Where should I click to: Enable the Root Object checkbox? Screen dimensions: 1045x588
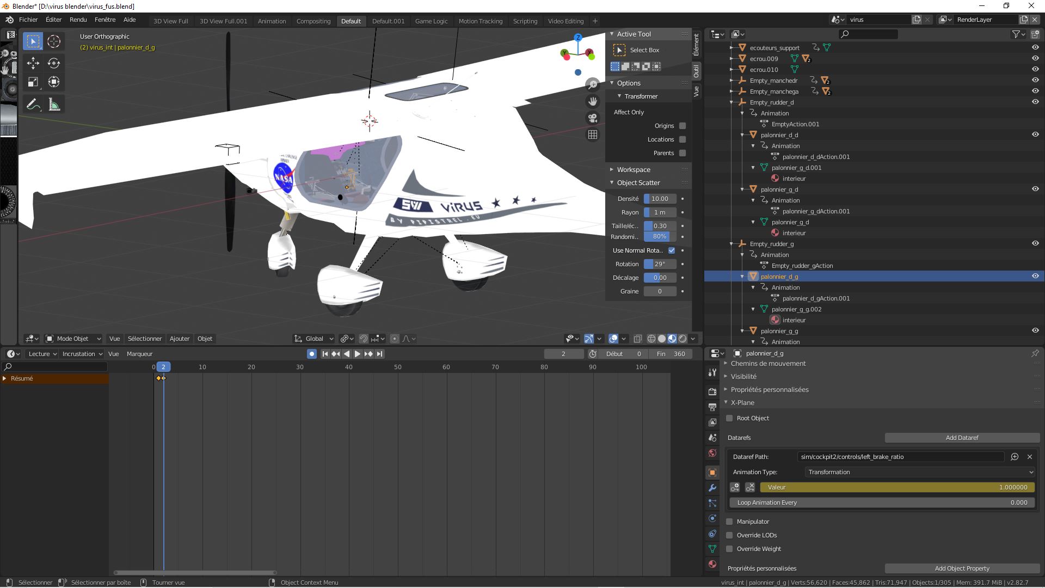click(x=729, y=418)
